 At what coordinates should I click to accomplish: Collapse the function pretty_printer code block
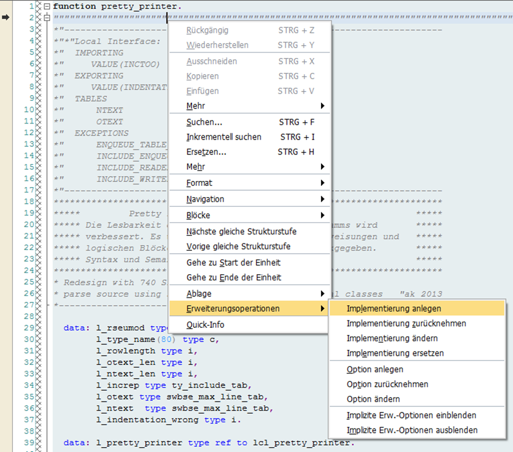tap(47, 6)
